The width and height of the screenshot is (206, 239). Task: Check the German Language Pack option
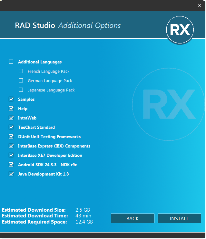(x=21, y=81)
